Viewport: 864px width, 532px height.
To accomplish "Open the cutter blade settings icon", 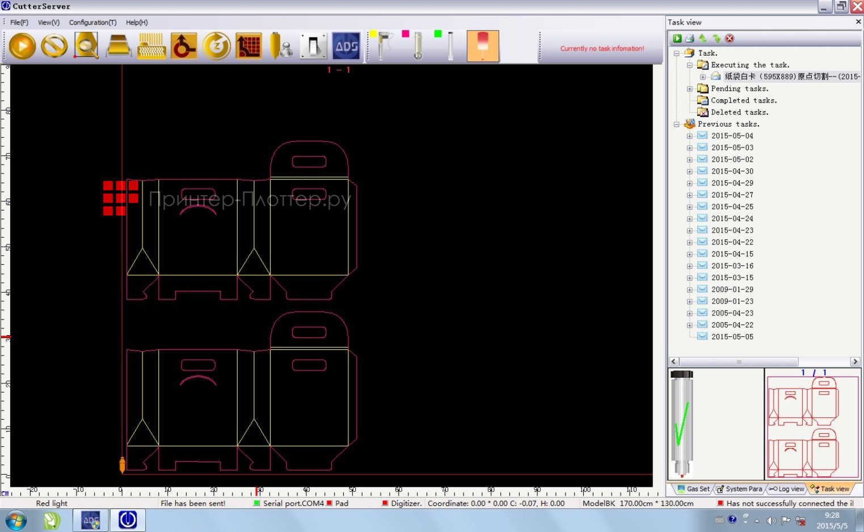I will pos(281,45).
